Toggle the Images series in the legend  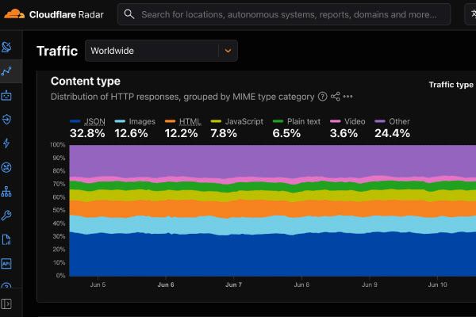pyautogui.click(x=135, y=121)
